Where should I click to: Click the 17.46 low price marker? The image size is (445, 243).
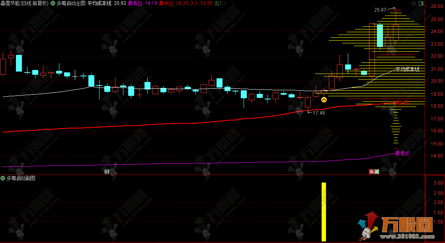[x=316, y=113]
